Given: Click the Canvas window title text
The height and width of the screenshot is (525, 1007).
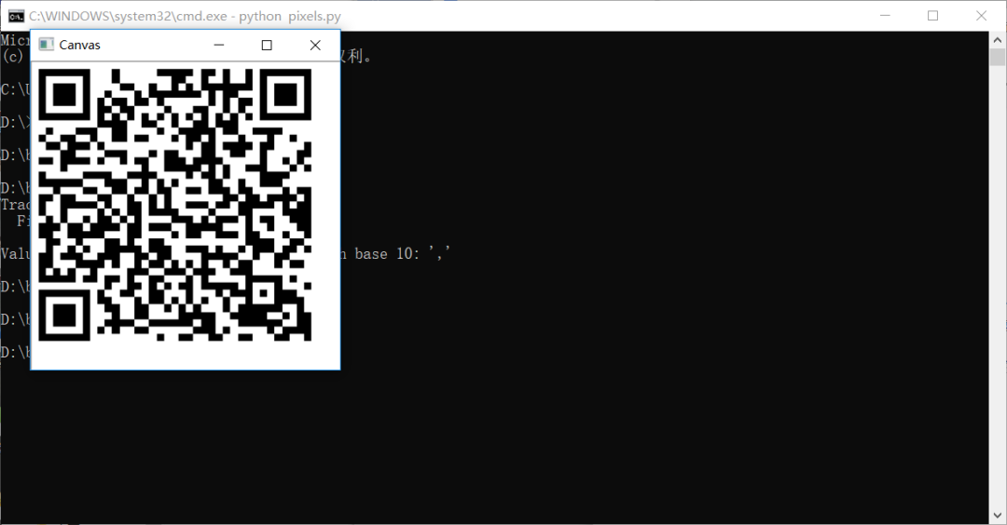Looking at the screenshot, I should (79, 45).
